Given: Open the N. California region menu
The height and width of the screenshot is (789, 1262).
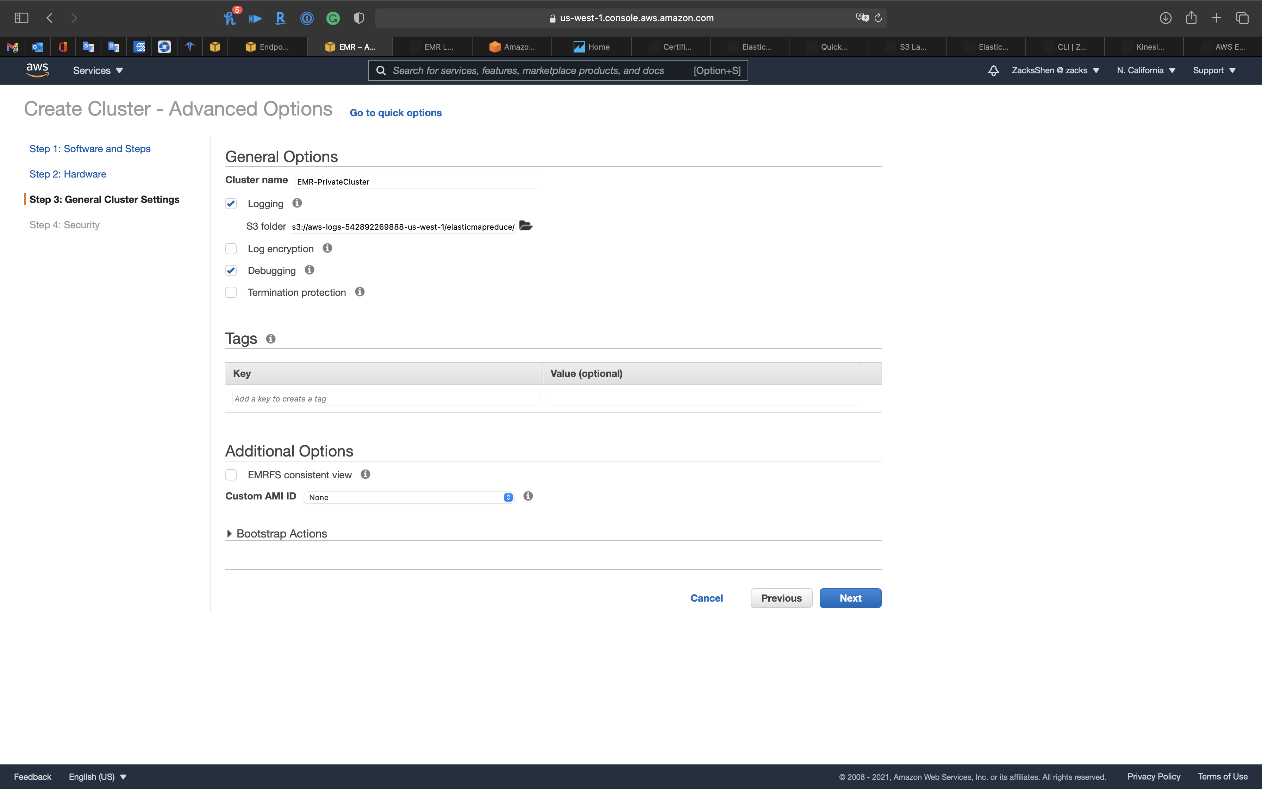Looking at the screenshot, I should point(1146,70).
